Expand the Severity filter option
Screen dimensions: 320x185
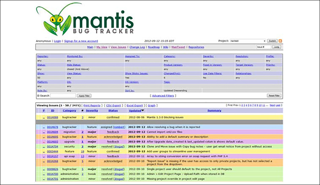209,56
